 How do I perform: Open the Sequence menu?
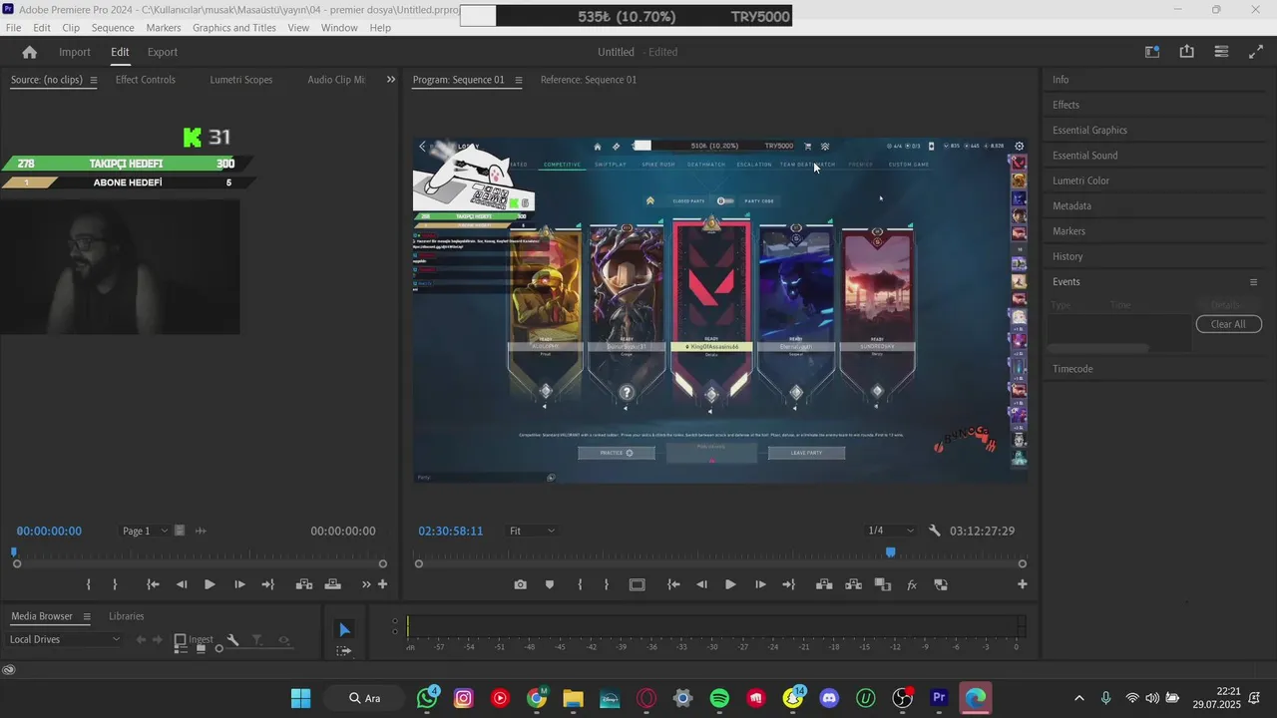click(x=113, y=28)
